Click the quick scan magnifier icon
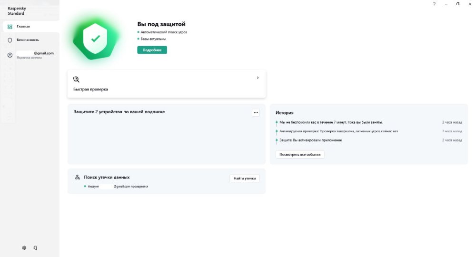 coord(76,79)
